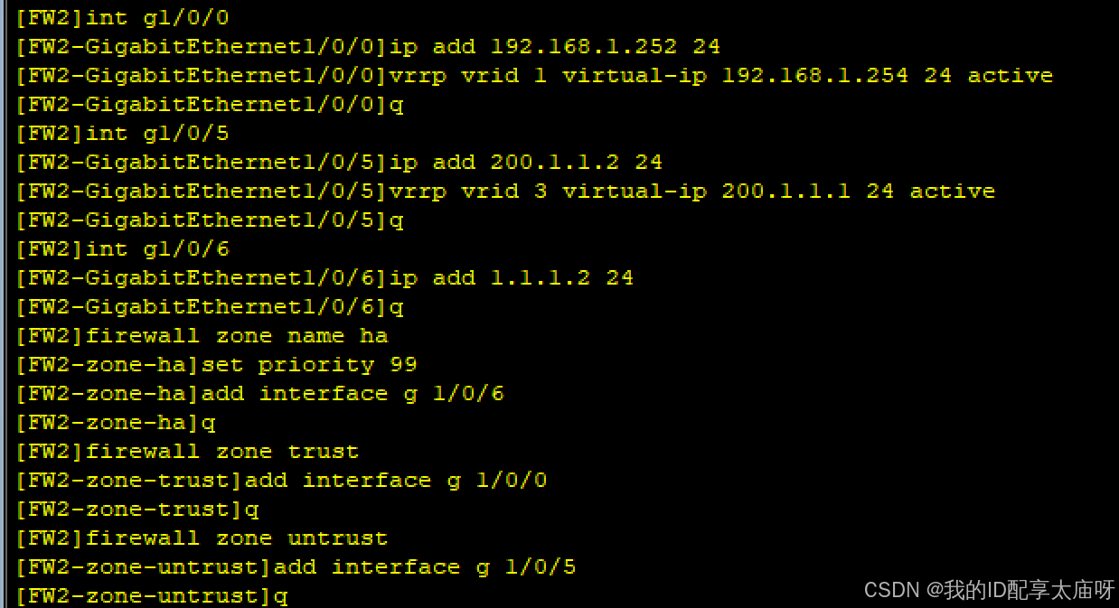Click the word 'active' on the vrid 1 line
Image resolution: width=1119 pixels, height=608 pixels.
pyautogui.click(x=1011, y=76)
